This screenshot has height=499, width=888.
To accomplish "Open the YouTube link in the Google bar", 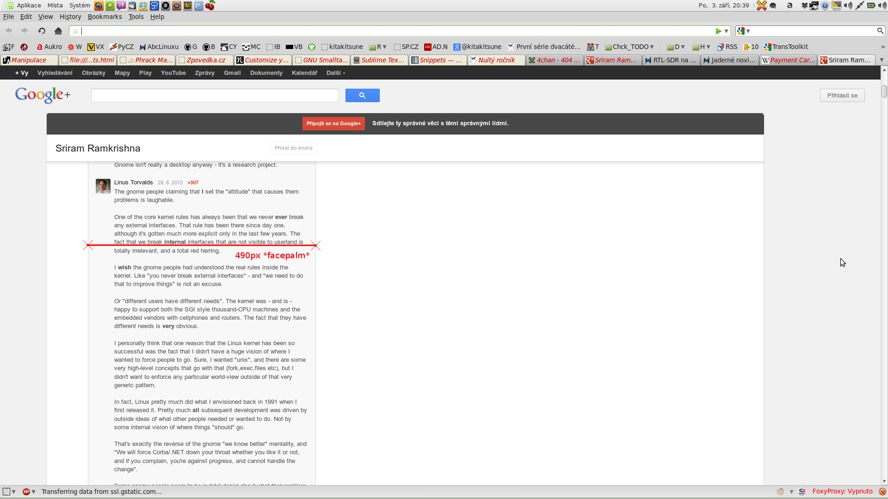I will point(173,73).
